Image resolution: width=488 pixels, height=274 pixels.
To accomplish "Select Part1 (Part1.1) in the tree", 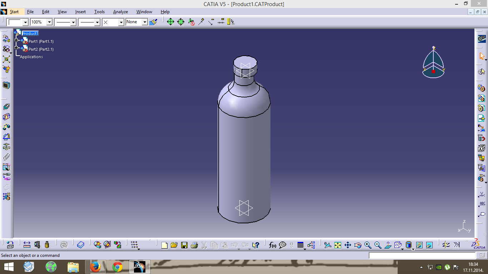I will (41, 41).
